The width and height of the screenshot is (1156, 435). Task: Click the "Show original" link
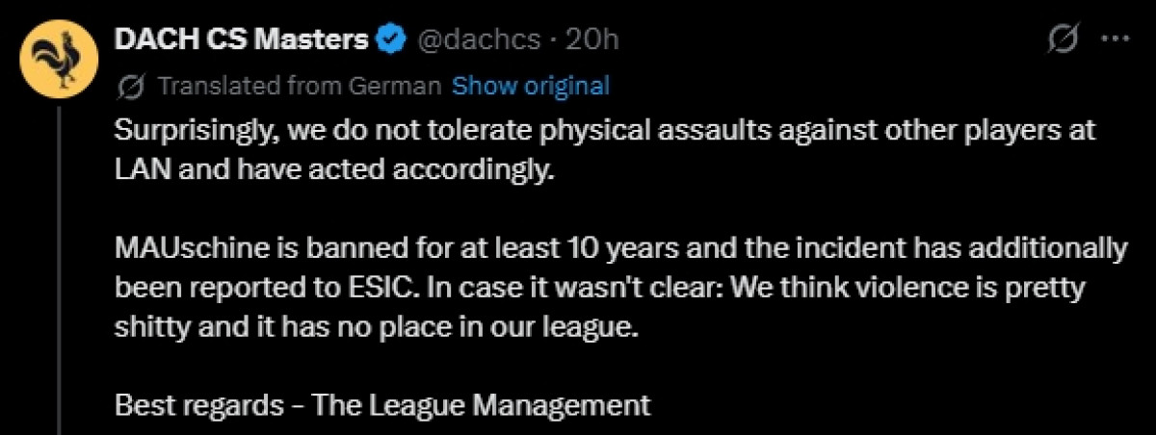click(x=531, y=86)
